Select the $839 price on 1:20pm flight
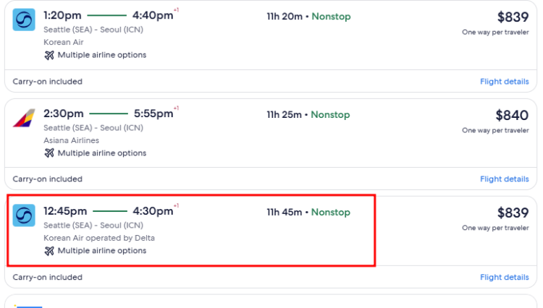 [x=513, y=17]
